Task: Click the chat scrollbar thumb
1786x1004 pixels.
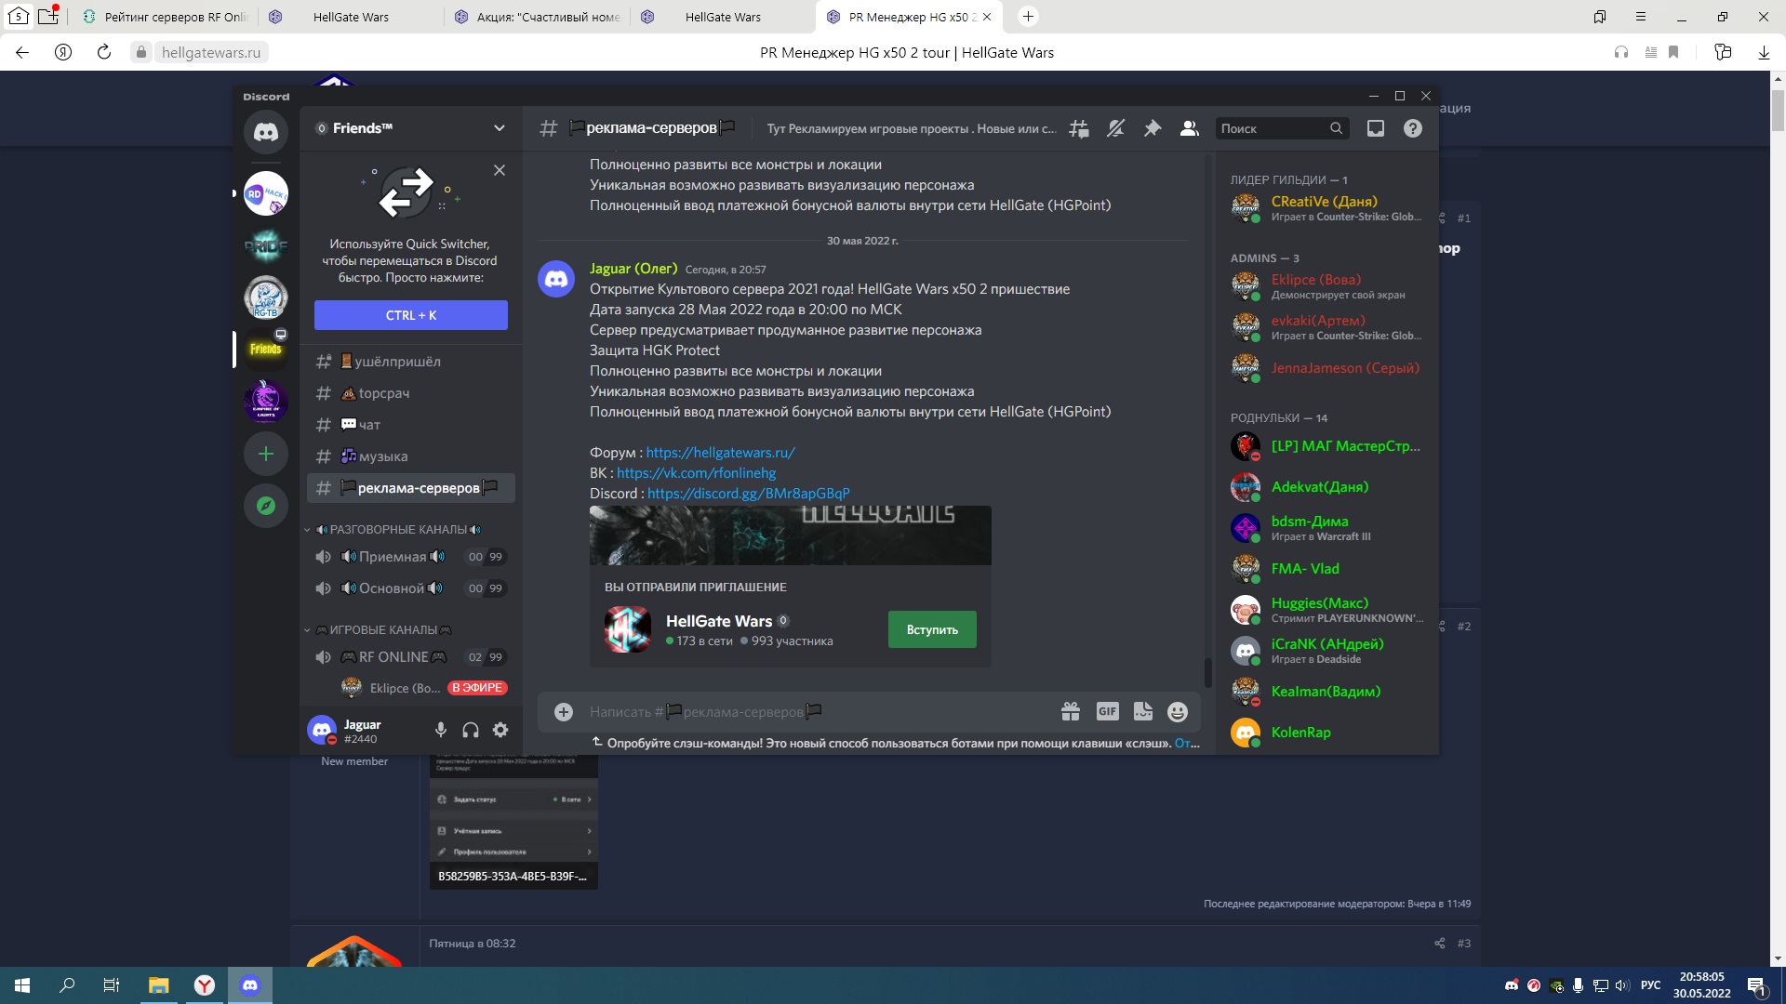Action: click(1208, 672)
